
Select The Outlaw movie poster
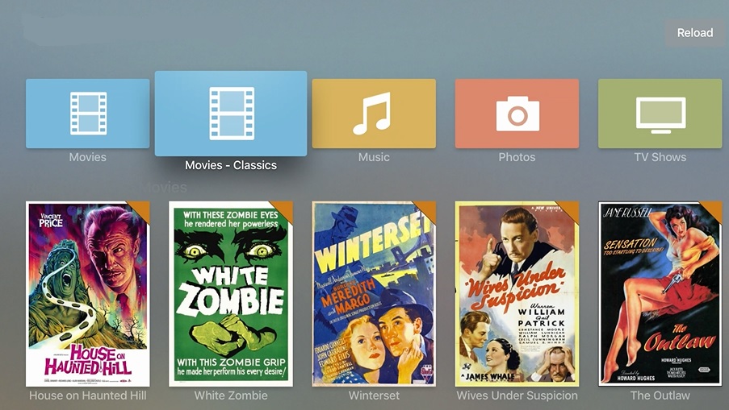pos(660,294)
